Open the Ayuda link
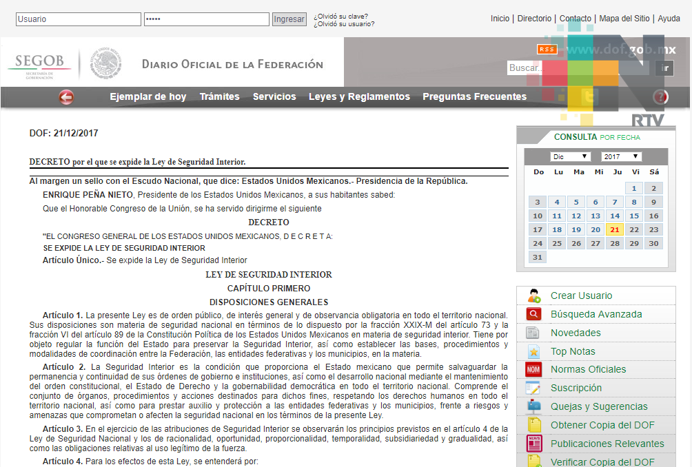The image size is (692, 467). point(669,19)
